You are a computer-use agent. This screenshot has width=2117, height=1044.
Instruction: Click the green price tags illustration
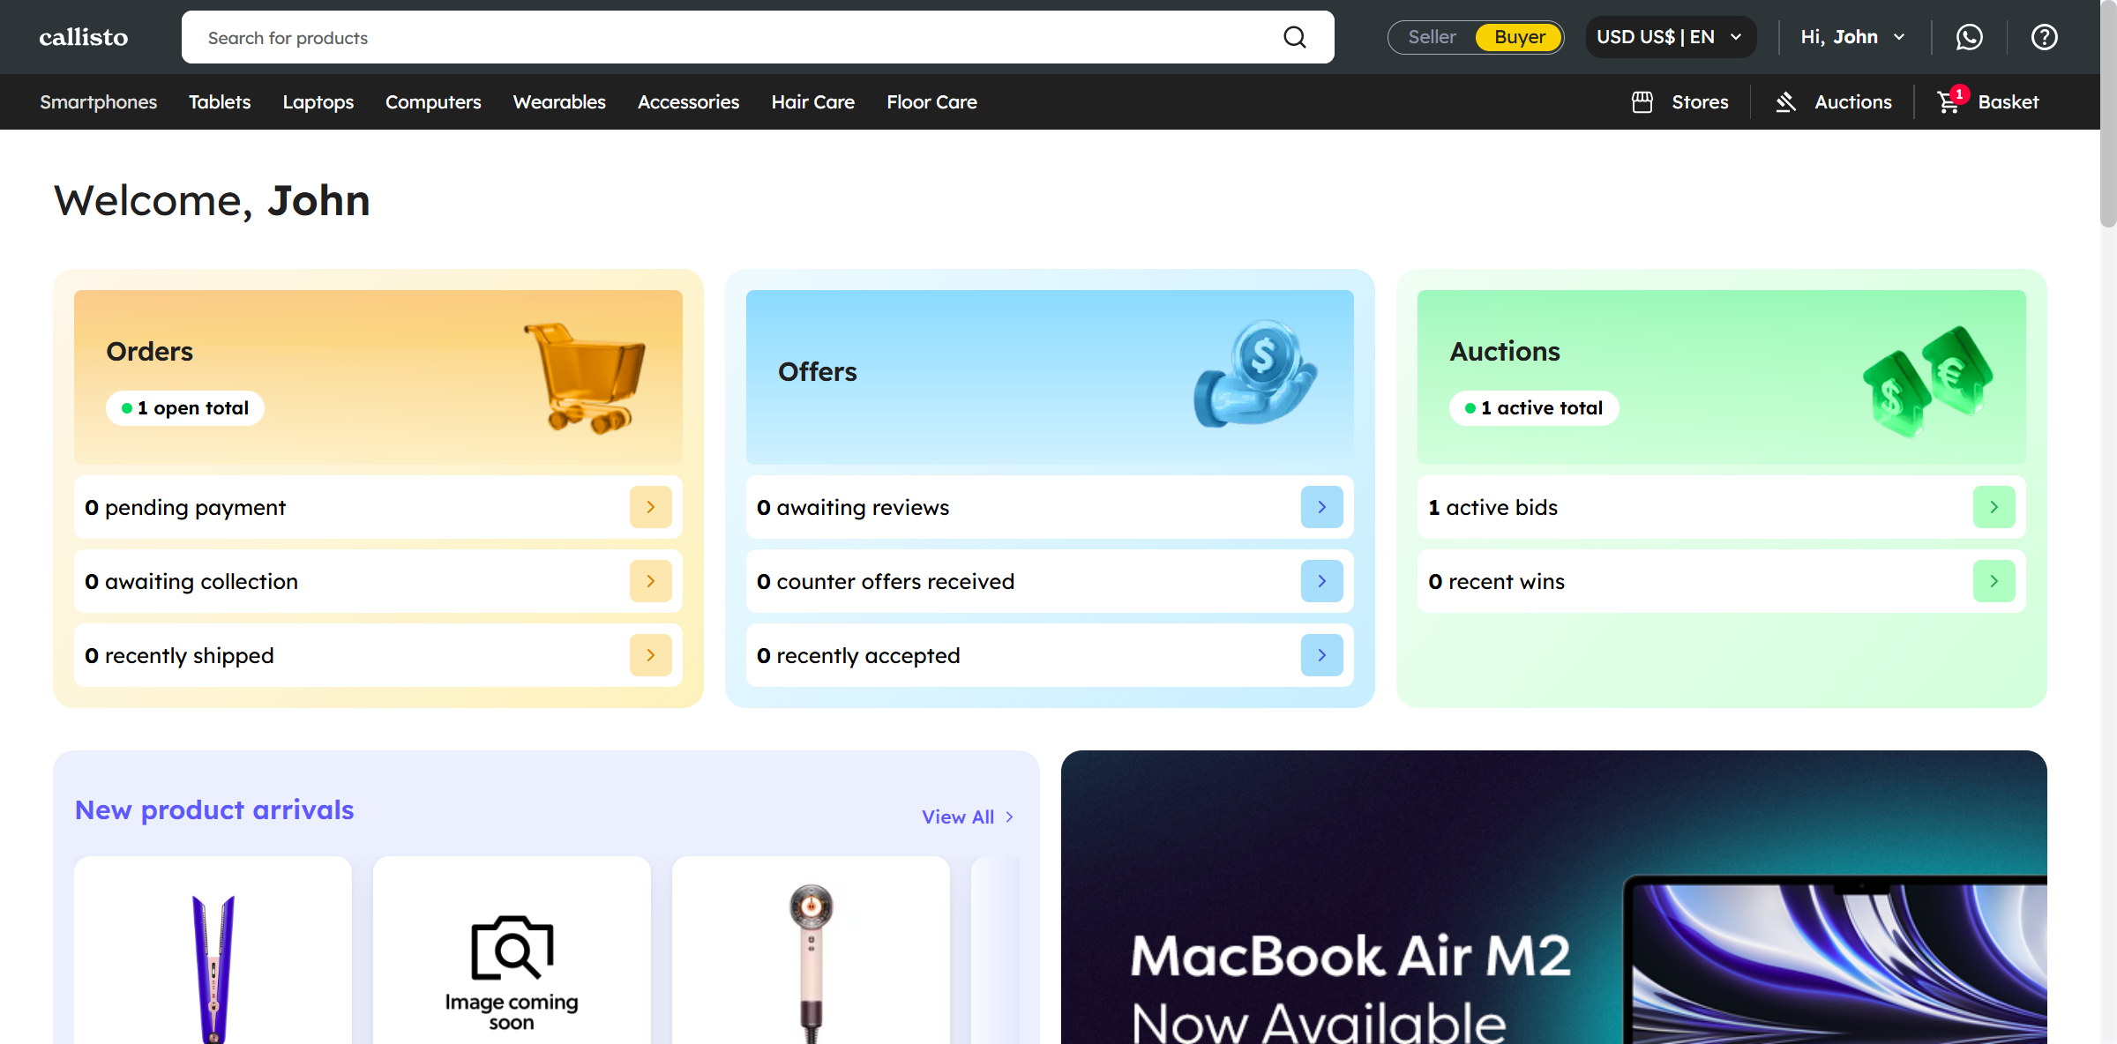[x=1927, y=381]
